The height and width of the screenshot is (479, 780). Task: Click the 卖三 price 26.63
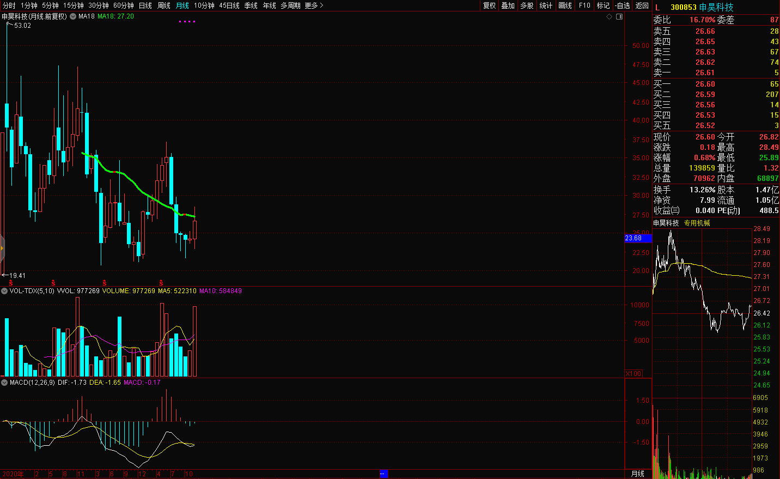[x=705, y=52]
